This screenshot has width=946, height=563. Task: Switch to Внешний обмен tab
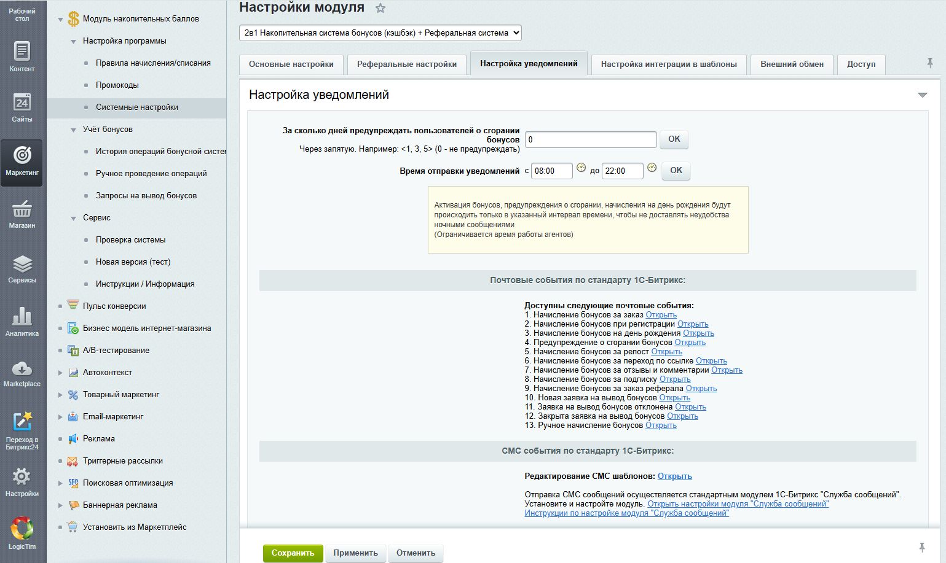(x=792, y=64)
